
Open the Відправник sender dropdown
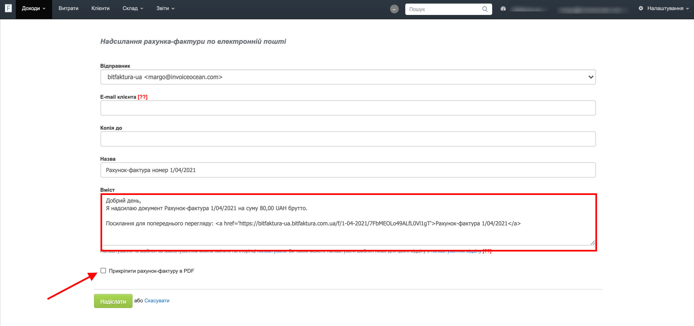tap(348, 77)
